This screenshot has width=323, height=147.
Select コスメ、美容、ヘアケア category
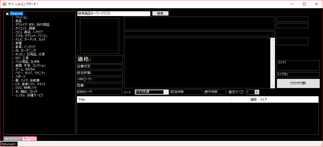tap(29, 32)
